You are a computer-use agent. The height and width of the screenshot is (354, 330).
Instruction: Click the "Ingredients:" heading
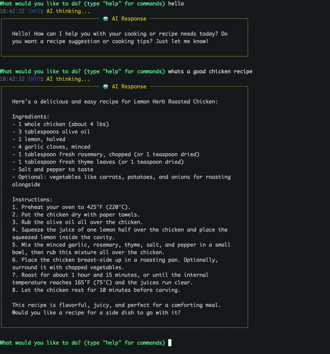click(31, 117)
